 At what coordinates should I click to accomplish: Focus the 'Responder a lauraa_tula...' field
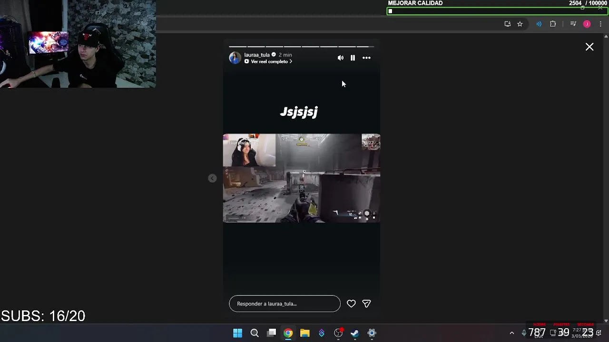coord(285,304)
